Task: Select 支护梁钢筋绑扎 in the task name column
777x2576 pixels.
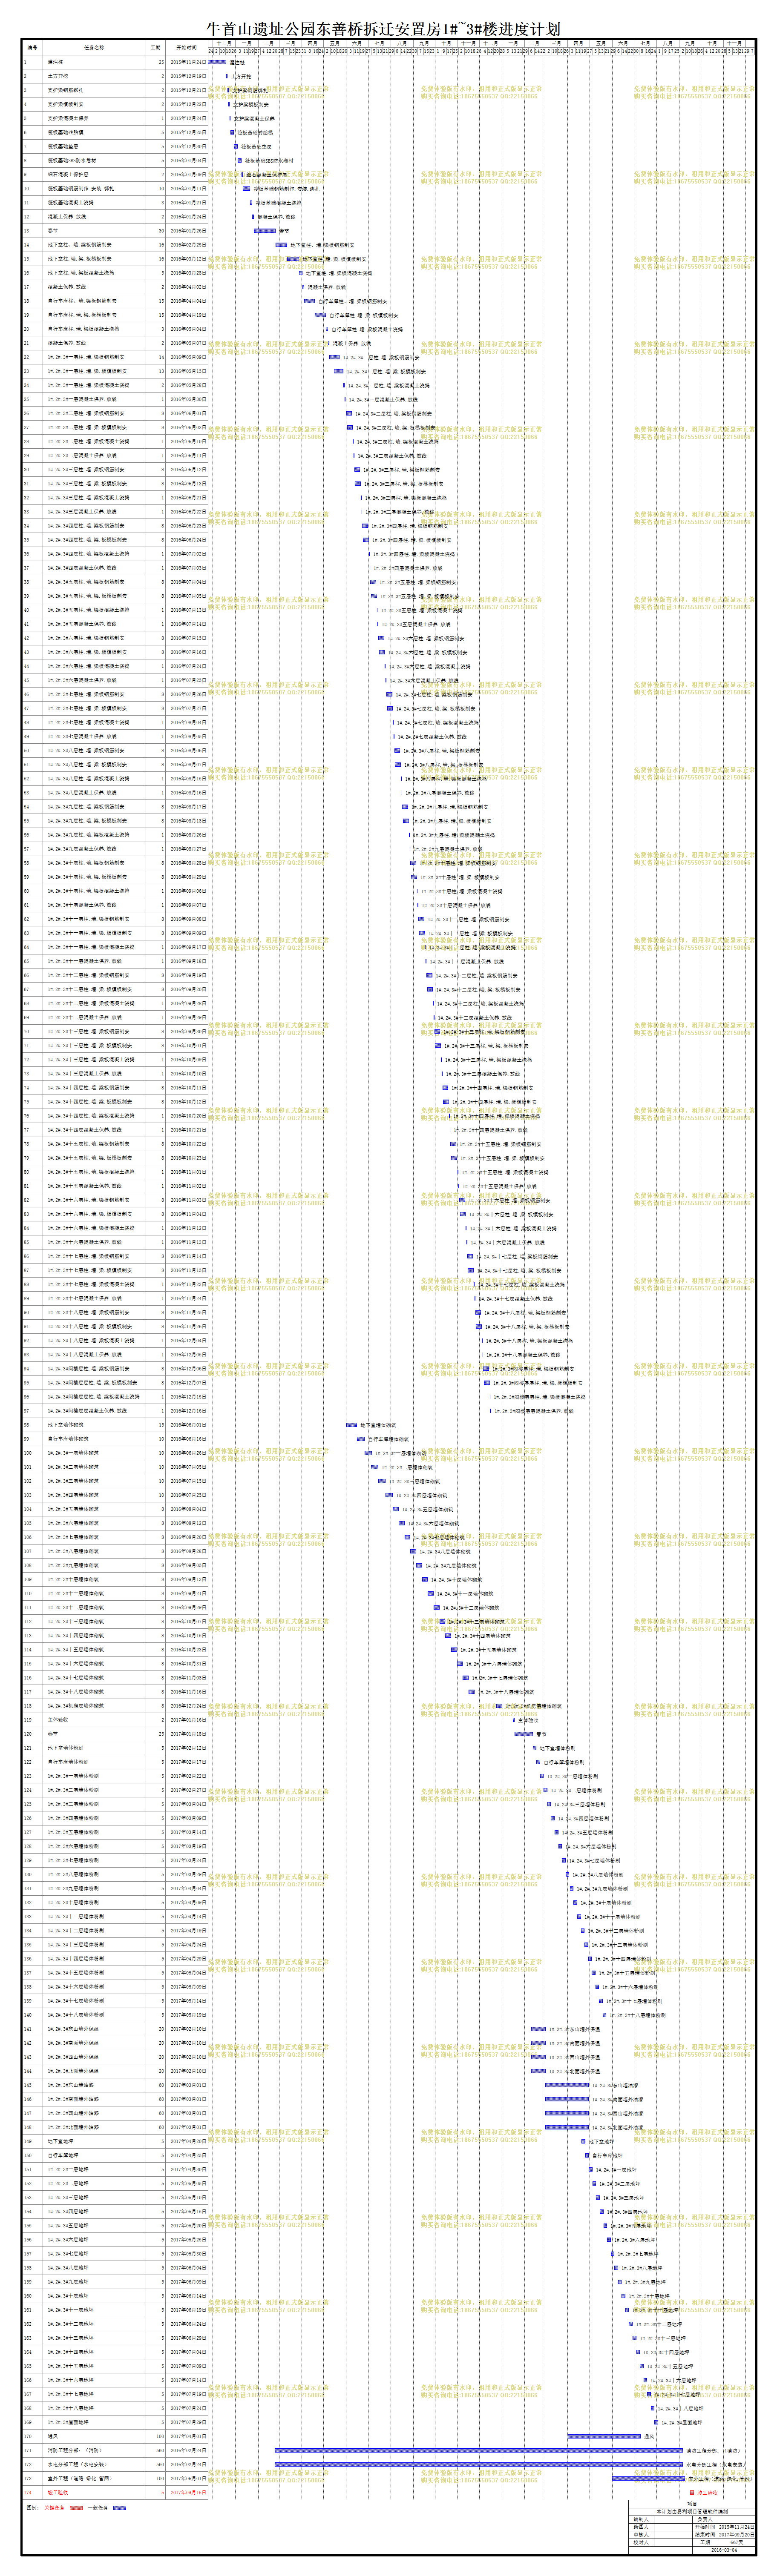Action: click(x=94, y=90)
